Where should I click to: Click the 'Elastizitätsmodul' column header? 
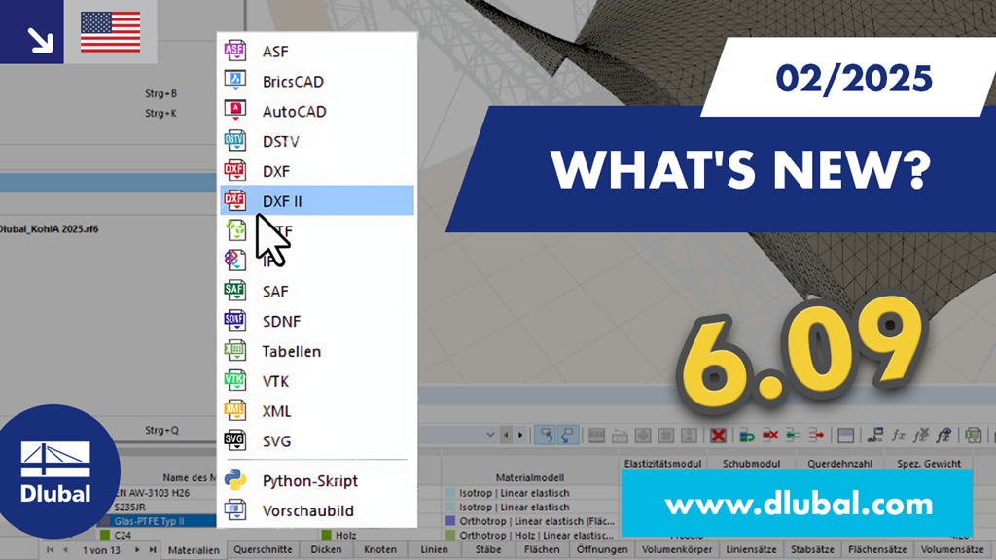[x=662, y=464]
